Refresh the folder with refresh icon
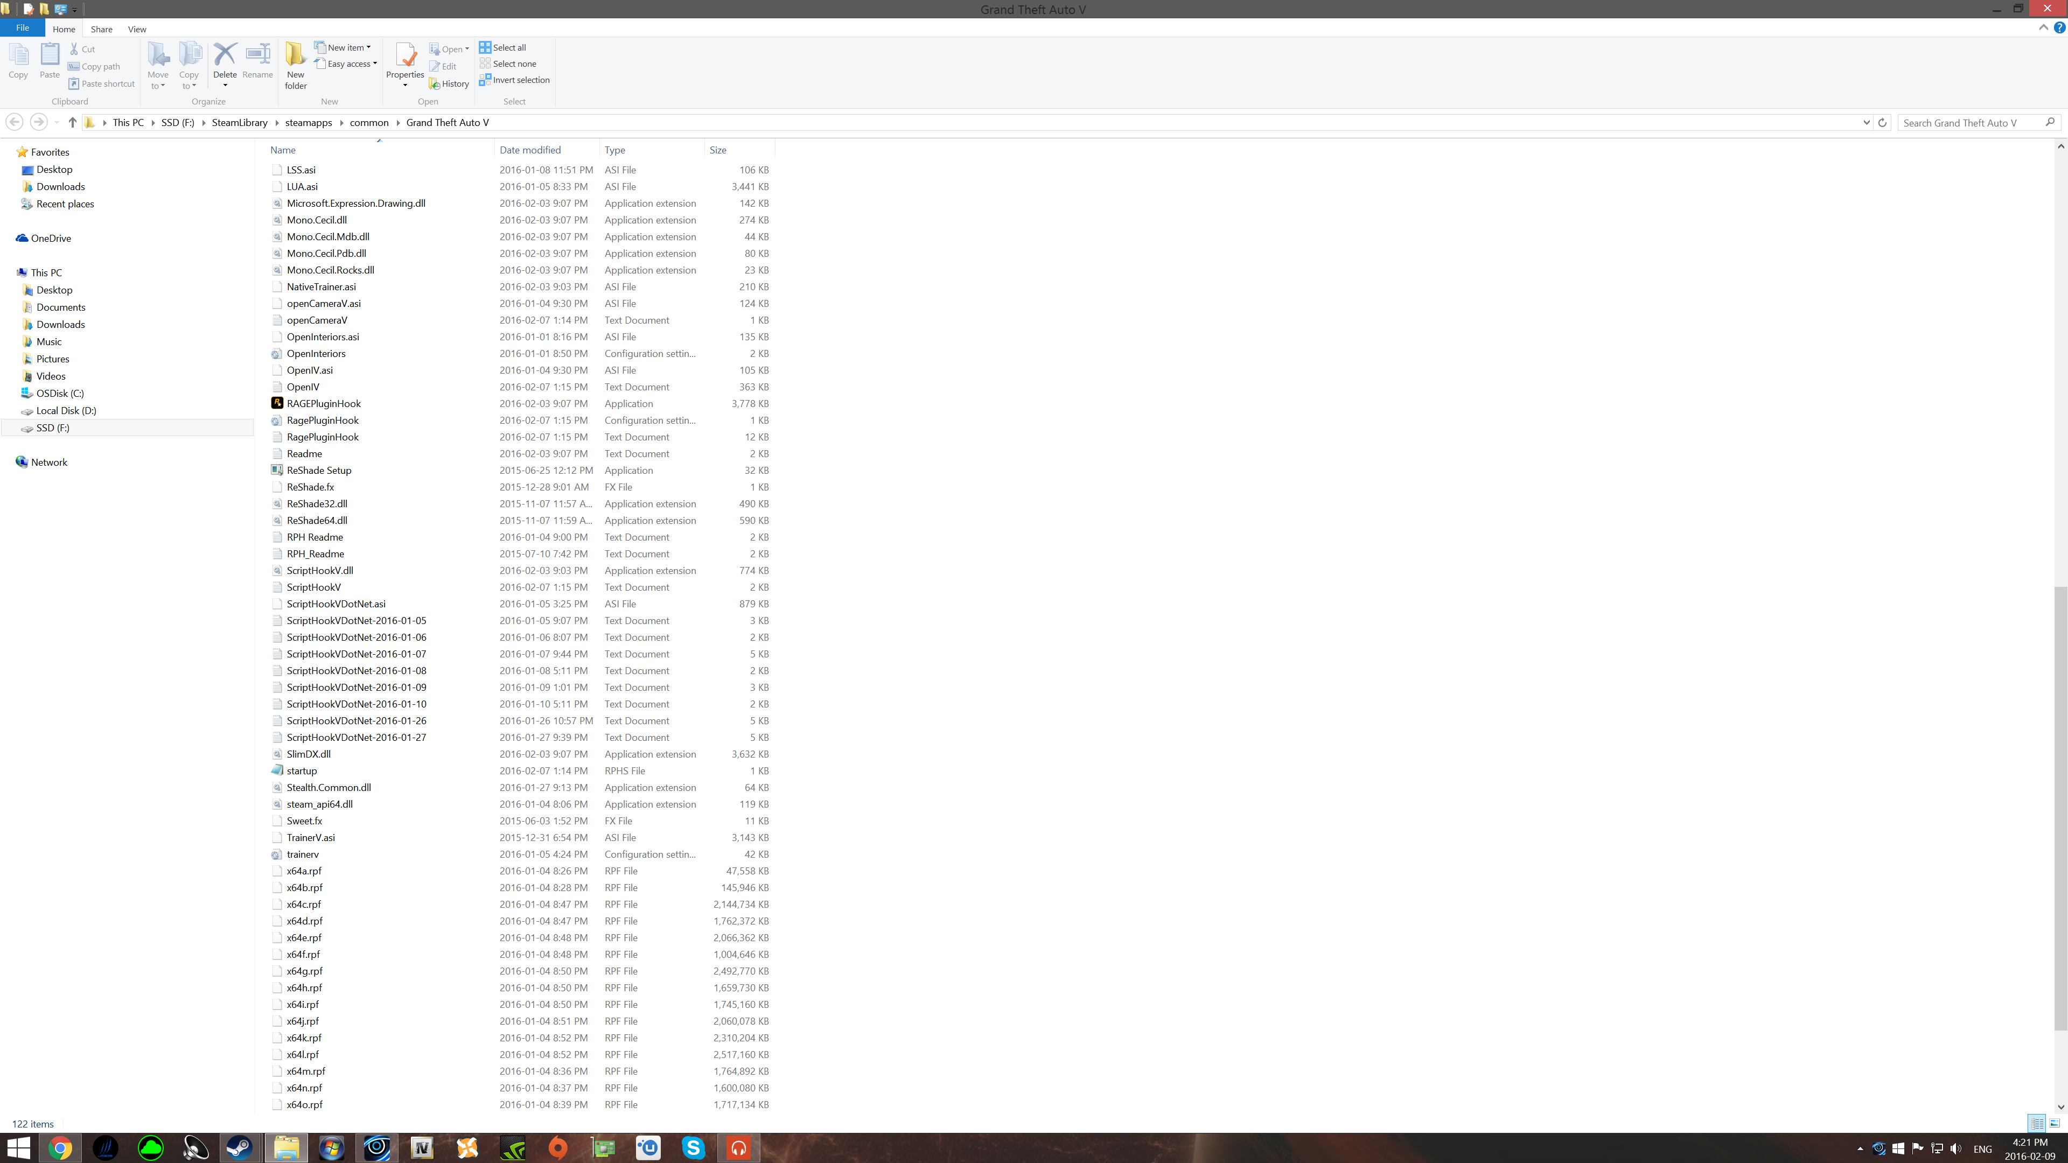 pyautogui.click(x=1882, y=122)
